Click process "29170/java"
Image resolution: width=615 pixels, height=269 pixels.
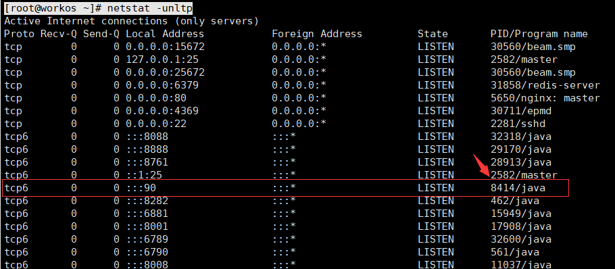click(x=521, y=149)
